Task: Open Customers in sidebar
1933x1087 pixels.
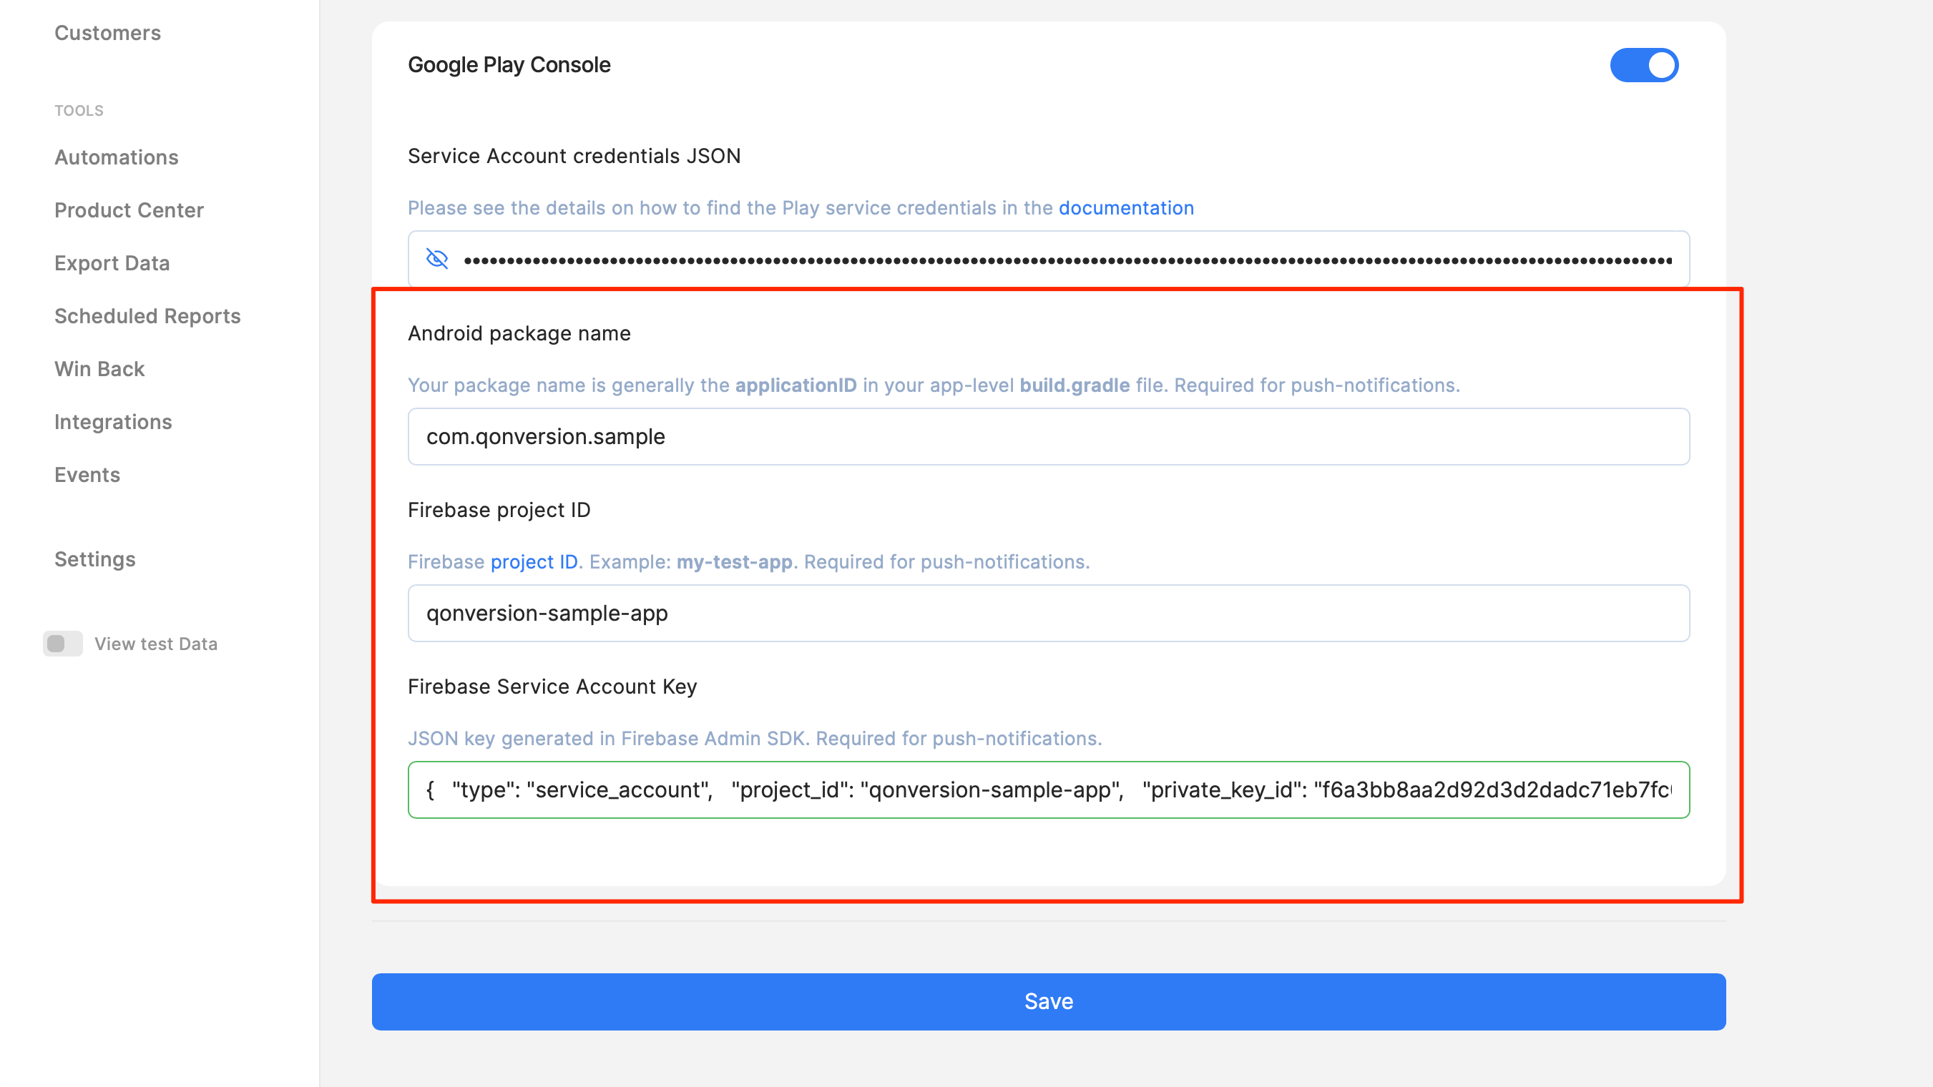Action: 107,33
